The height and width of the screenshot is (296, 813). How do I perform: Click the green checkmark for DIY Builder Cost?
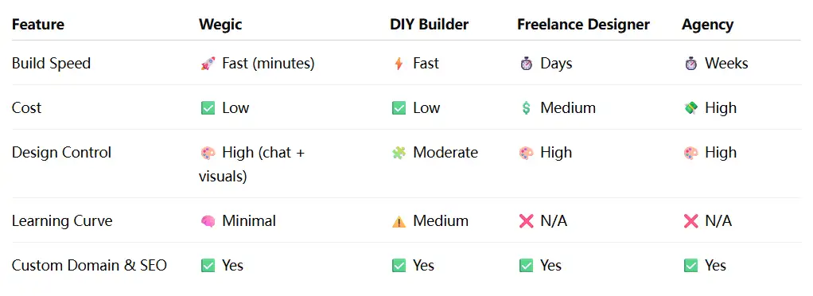coord(399,108)
